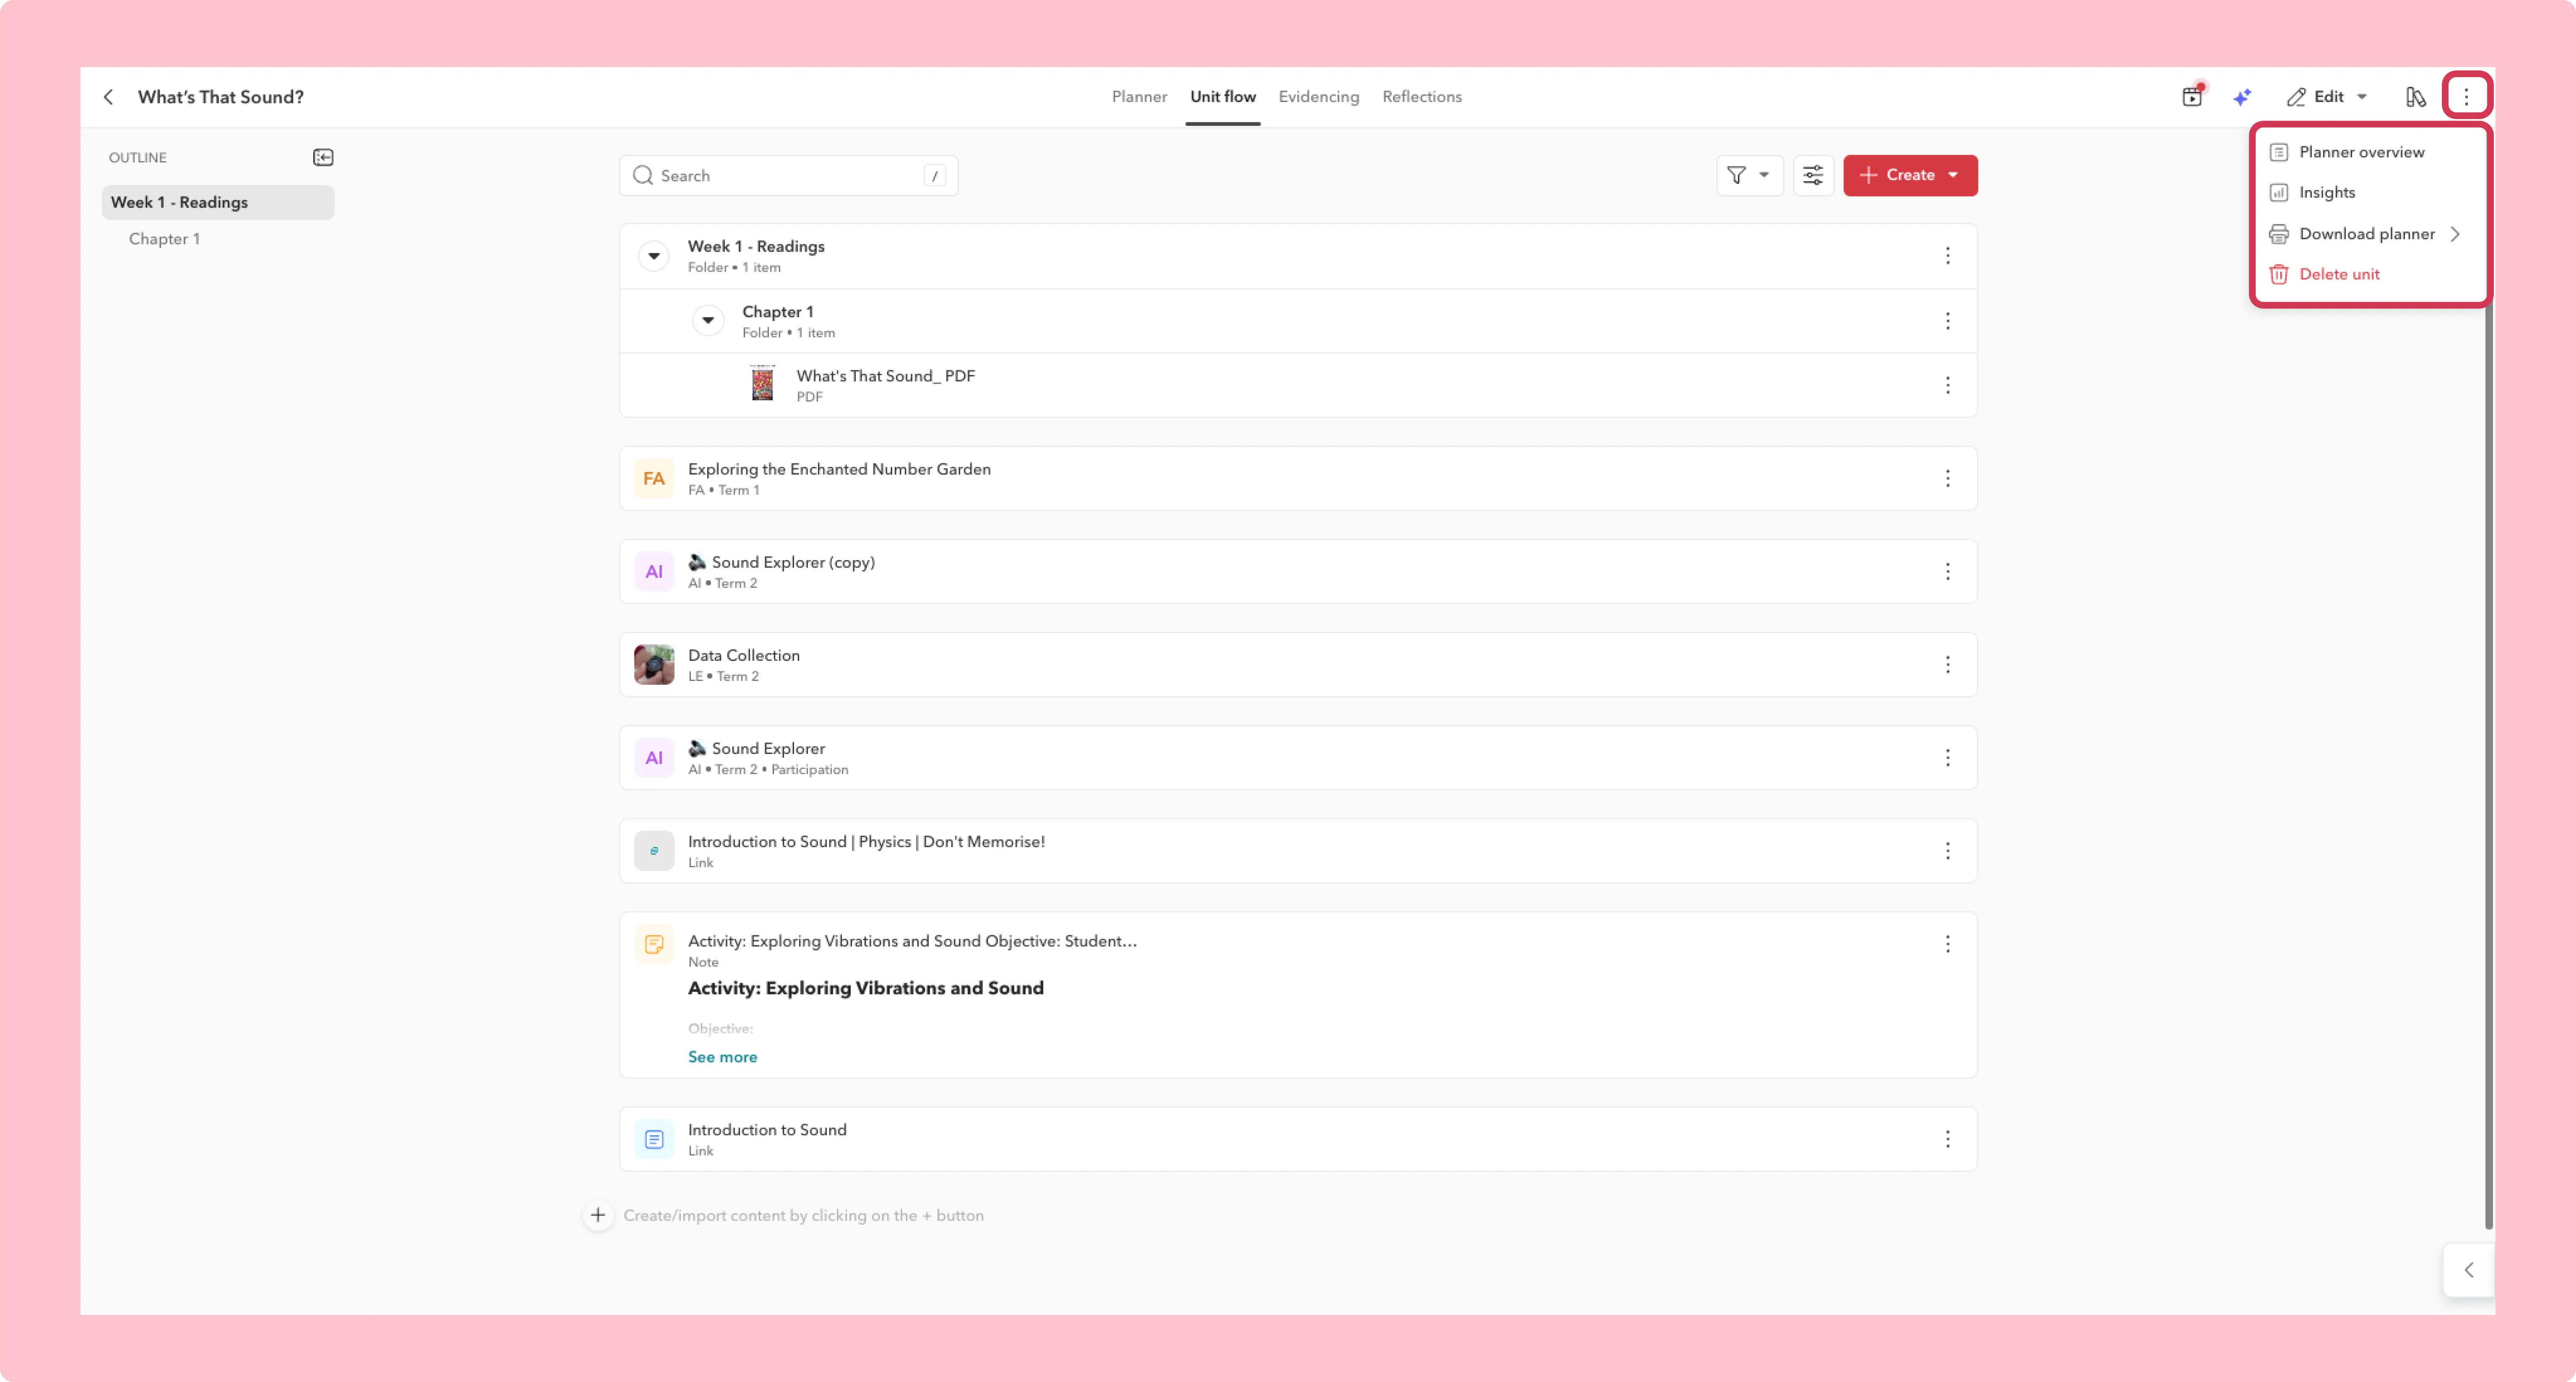Click the Search input field
The image size is (2576, 1382).
tap(788, 175)
